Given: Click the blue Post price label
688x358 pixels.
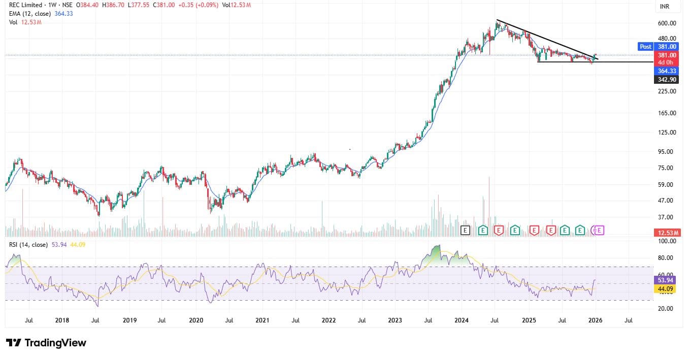Looking at the screenshot, I should [x=645, y=46].
